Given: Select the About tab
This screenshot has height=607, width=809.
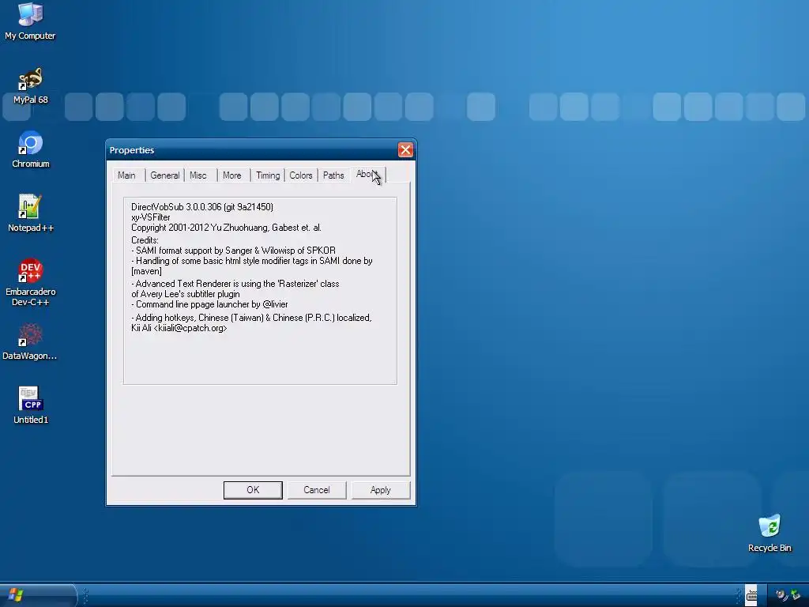Looking at the screenshot, I should coord(368,175).
